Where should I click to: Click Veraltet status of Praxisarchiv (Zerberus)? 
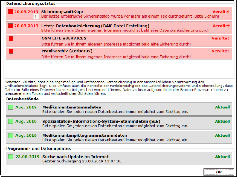point(220,51)
